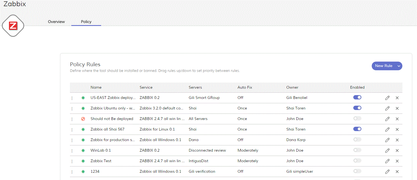This screenshot has height=180, width=417.
Task: Disable the Zabbix Ubuntu only rule toggle
Action: coord(357,108)
